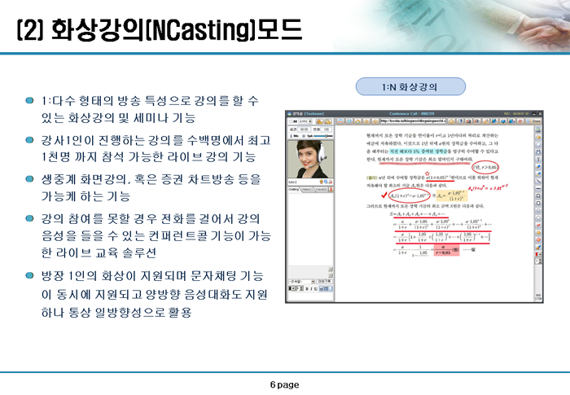
Task: Select the blue brush tool near bottom right
Action: [x=538, y=247]
